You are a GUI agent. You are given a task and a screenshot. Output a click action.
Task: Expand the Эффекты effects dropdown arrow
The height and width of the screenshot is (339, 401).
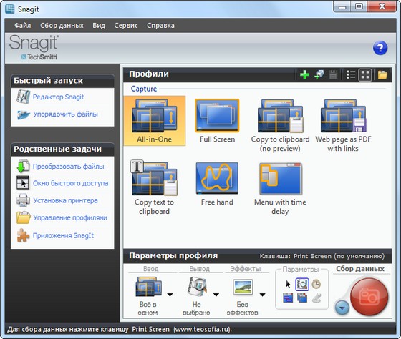click(x=262, y=295)
